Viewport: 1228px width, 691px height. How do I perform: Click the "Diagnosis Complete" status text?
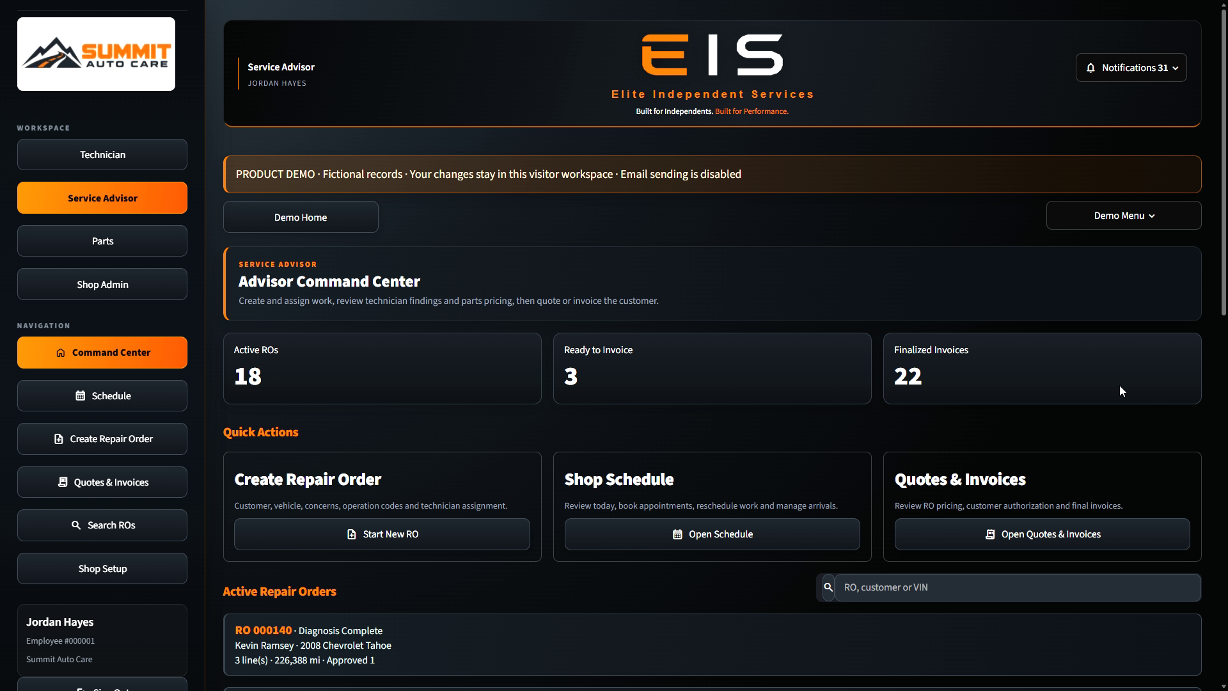point(340,631)
